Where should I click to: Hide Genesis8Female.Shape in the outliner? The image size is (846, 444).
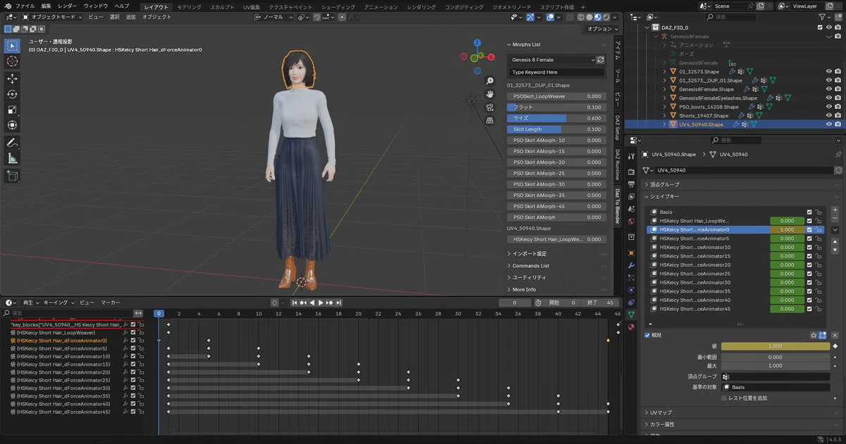click(829, 89)
